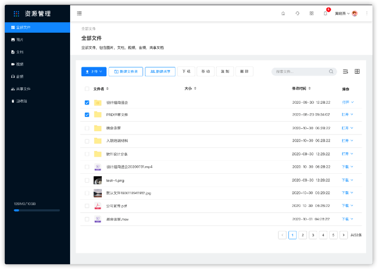Click the refresh icon in header
Image resolution: width=378 pixels, height=269 pixels.
coord(297,14)
